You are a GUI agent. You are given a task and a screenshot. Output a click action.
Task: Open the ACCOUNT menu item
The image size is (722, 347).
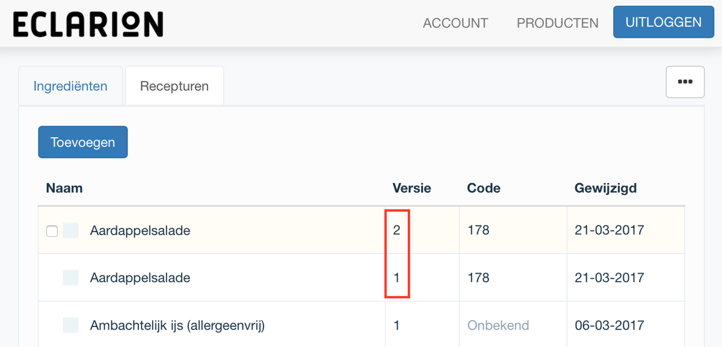point(455,23)
